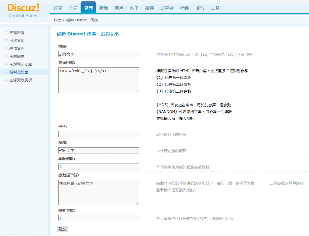Go to the 插件 tab
Screen dimensions: 309x236
tap(185, 8)
